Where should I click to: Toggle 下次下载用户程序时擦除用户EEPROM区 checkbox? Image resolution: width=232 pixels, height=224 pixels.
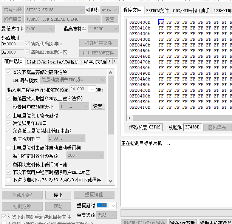tap(8, 172)
